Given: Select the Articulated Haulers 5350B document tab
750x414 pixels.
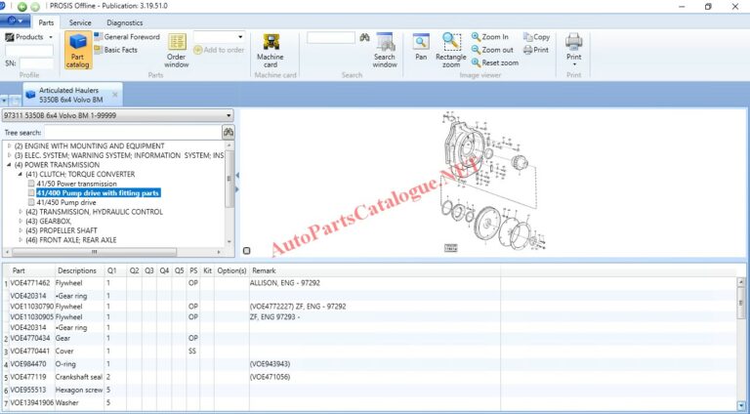Looking at the screenshot, I should click(71, 95).
